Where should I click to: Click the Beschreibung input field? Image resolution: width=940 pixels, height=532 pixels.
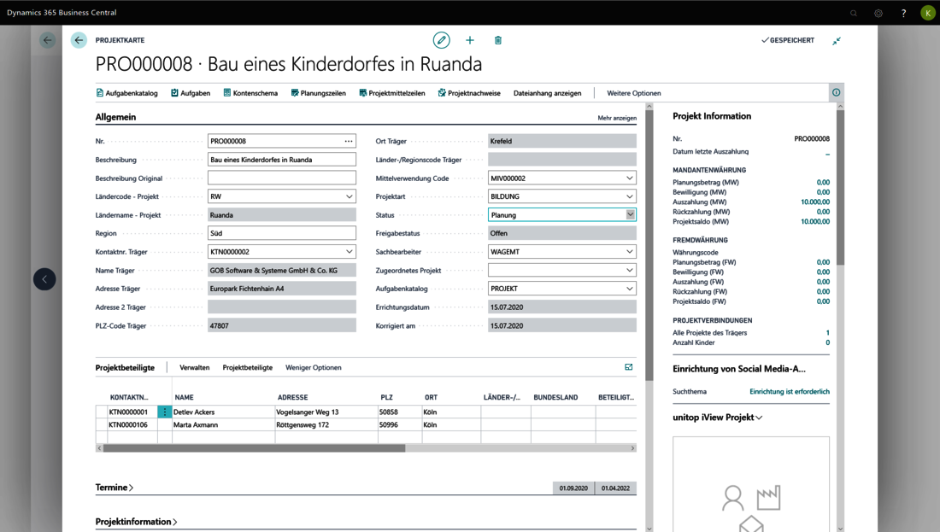[282, 160]
